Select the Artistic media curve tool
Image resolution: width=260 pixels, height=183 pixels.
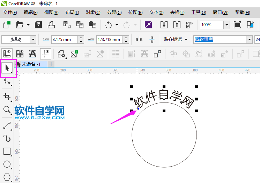pyautogui.click(x=7, y=138)
